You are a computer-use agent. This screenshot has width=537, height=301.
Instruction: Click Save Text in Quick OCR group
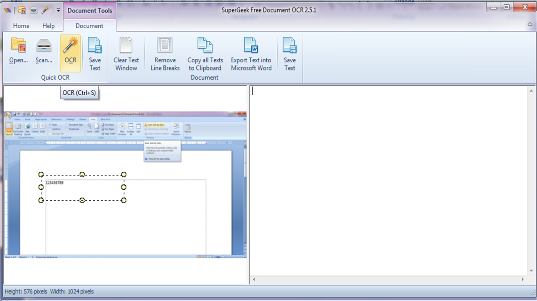(x=95, y=54)
